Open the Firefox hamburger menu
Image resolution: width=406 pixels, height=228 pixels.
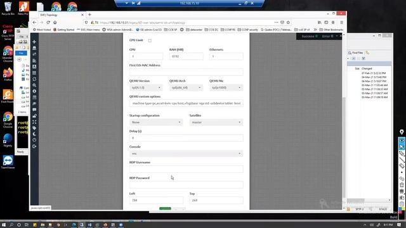pos(341,23)
